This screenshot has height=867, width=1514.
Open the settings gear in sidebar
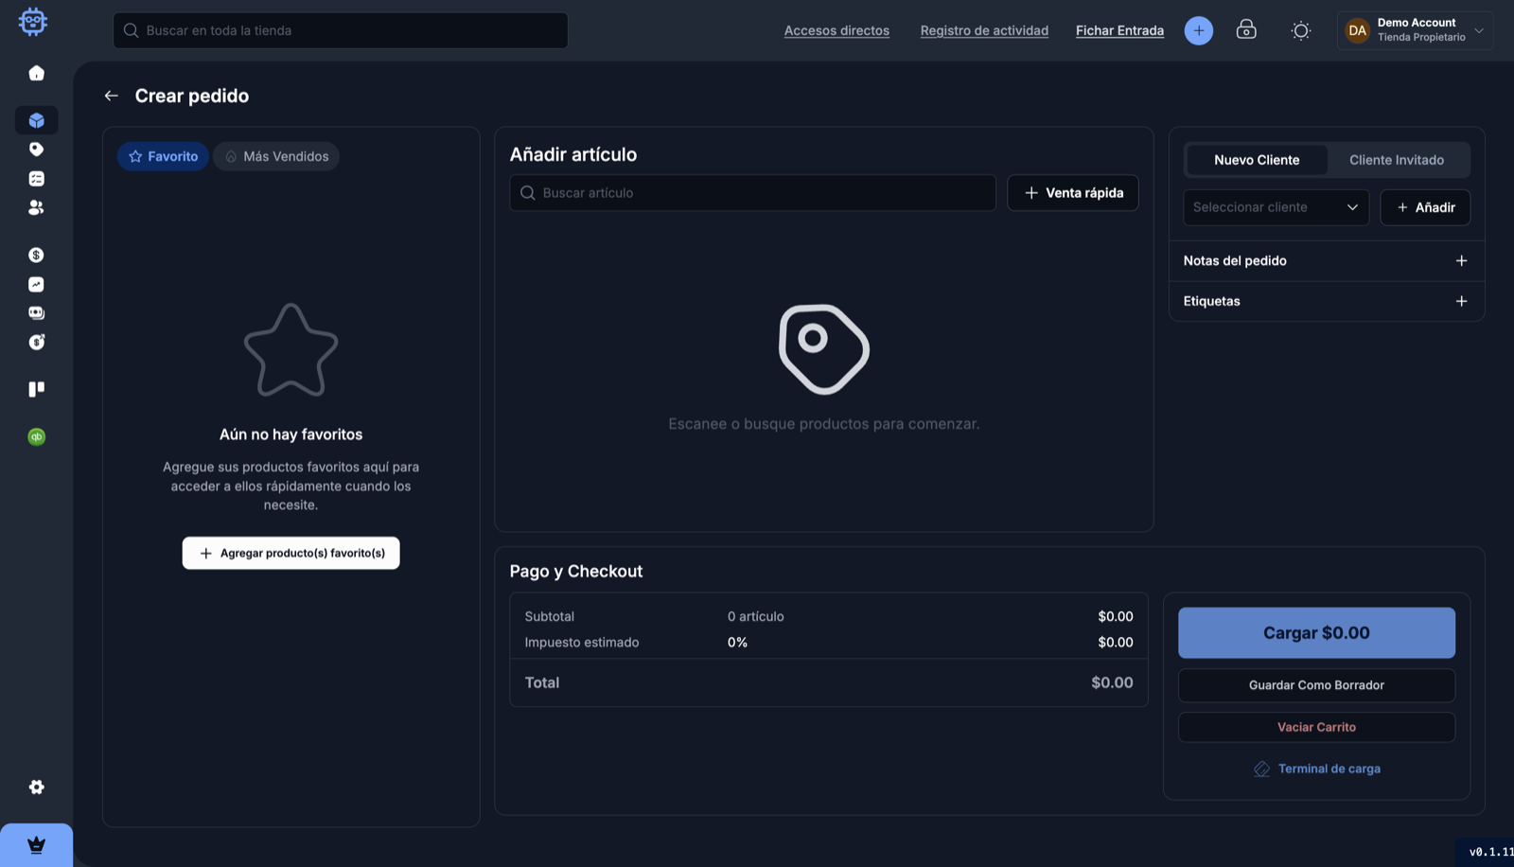pos(36,787)
